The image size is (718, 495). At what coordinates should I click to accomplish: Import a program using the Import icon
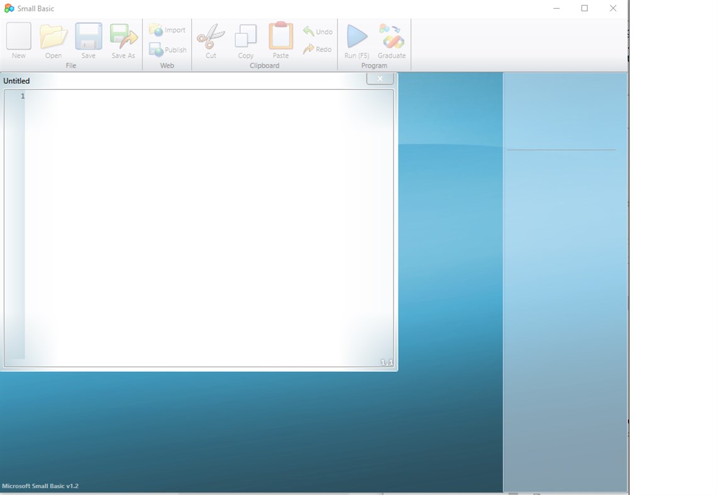coord(167,29)
